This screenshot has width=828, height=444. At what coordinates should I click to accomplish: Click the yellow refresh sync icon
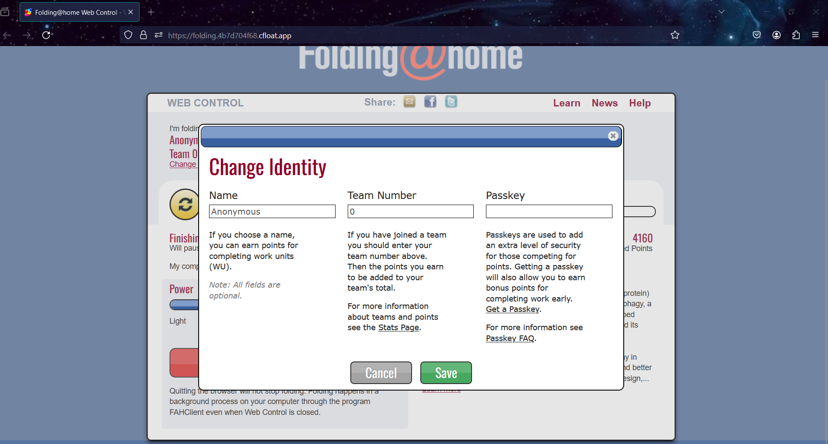(184, 204)
